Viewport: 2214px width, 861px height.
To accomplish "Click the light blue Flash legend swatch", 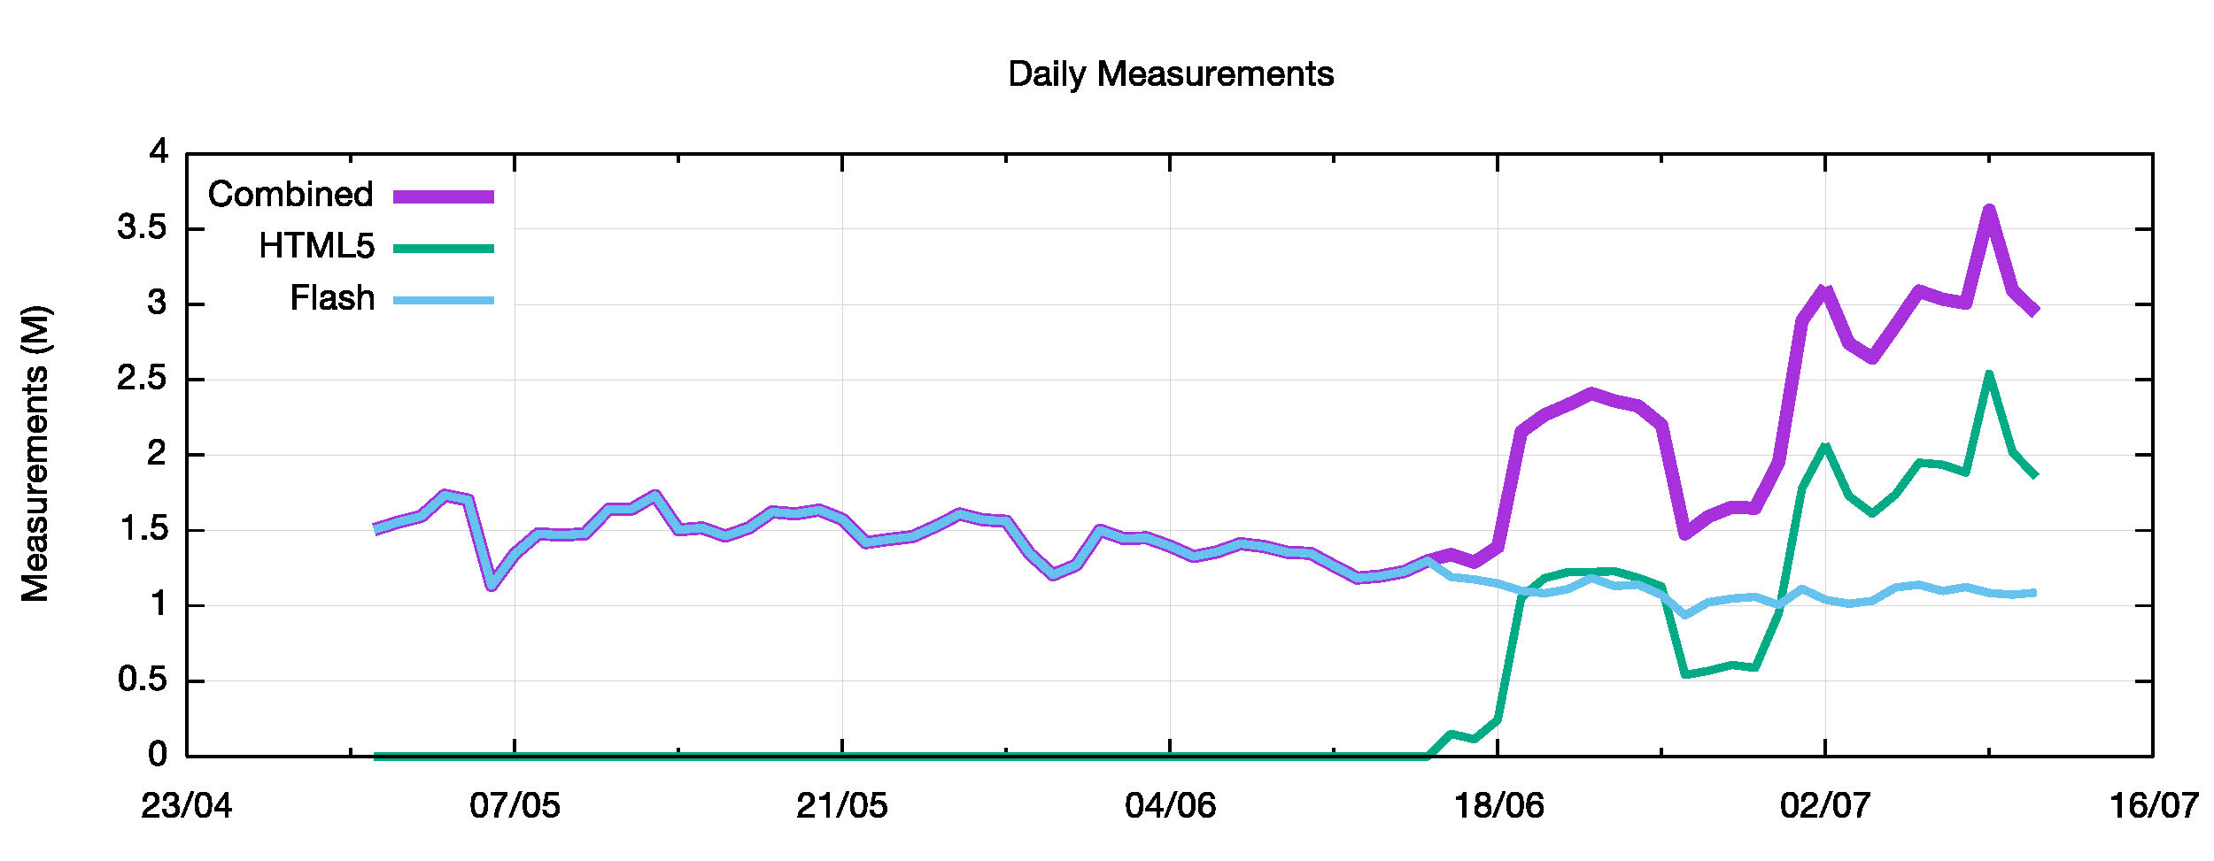I will click(443, 301).
